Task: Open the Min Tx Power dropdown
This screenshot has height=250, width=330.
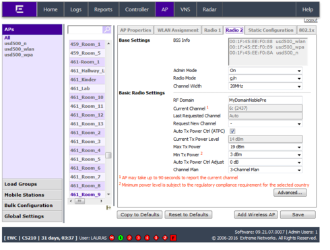Action: pyautogui.click(x=265, y=154)
